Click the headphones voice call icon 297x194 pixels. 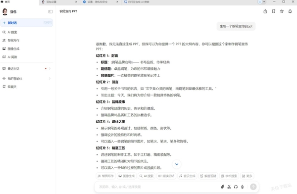coord(236,187)
